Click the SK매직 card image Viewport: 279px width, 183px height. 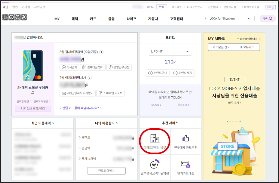(33, 66)
